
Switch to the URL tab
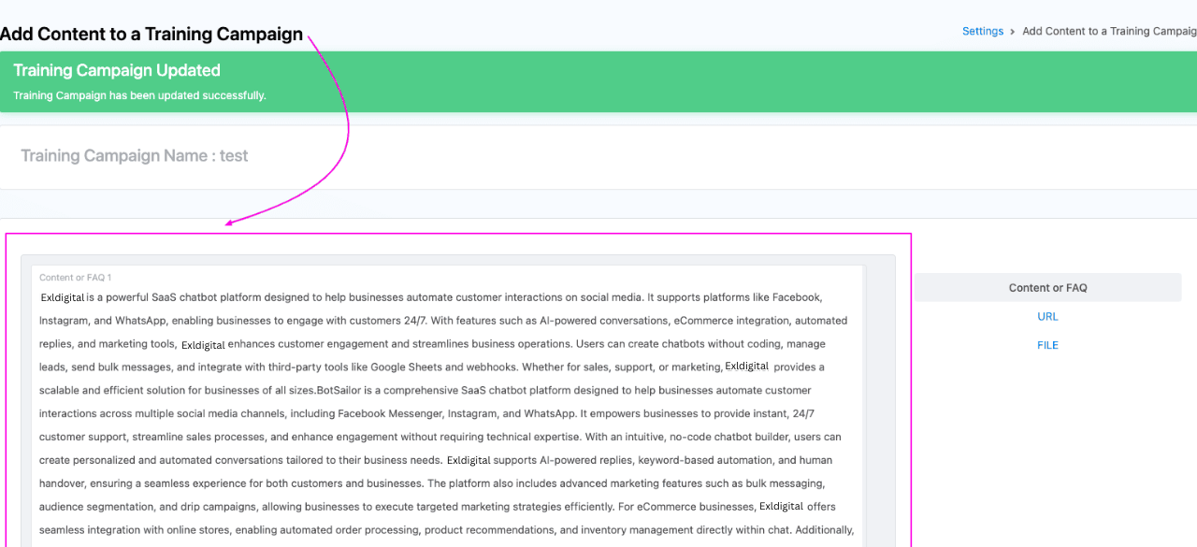(x=1048, y=317)
